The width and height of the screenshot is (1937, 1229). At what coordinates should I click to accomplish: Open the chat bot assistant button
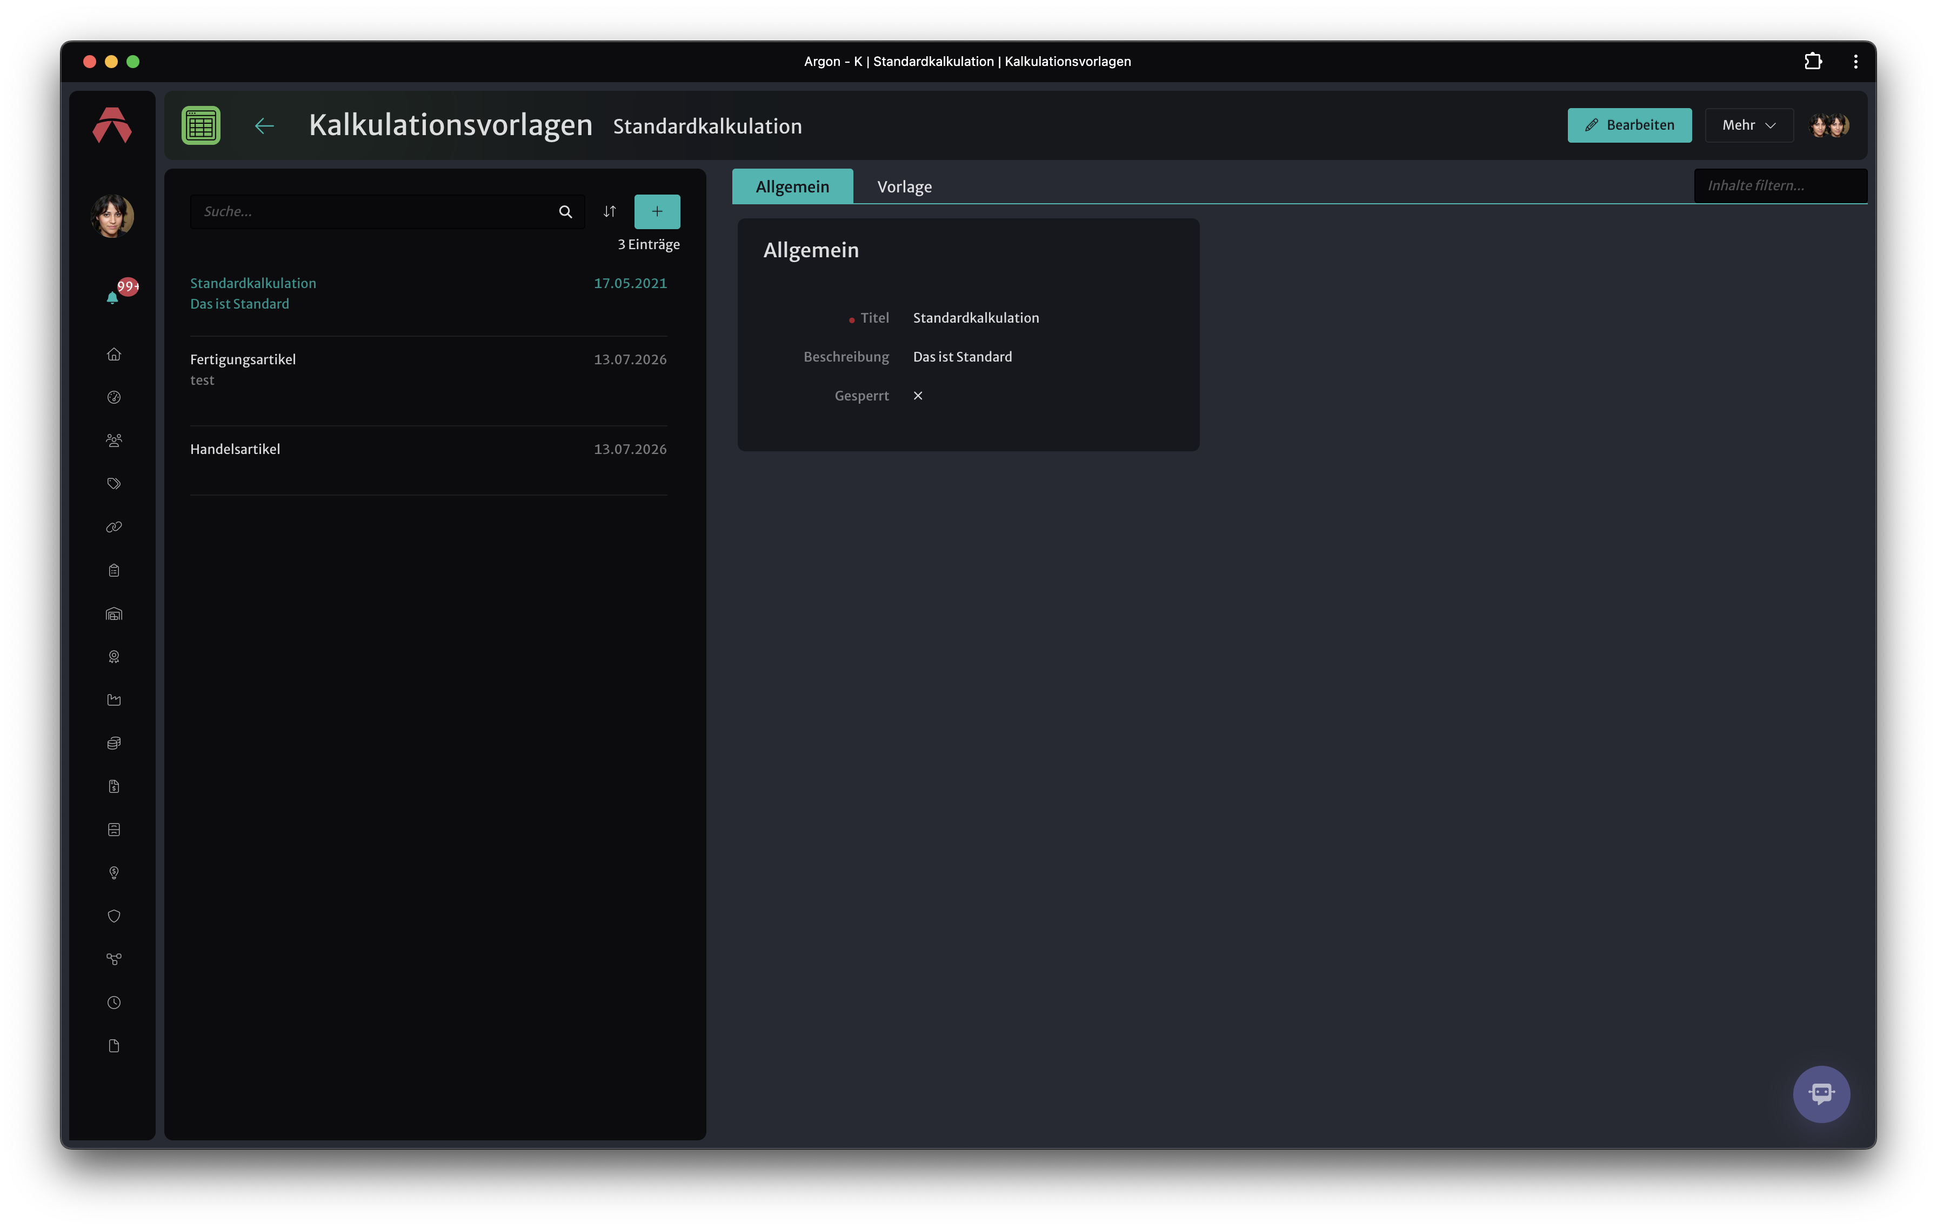(x=1821, y=1094)
